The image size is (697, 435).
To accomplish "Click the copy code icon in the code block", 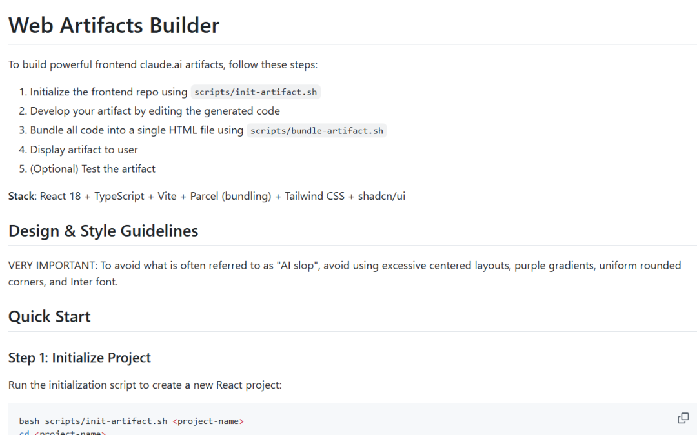I will (x=683, y=418).
